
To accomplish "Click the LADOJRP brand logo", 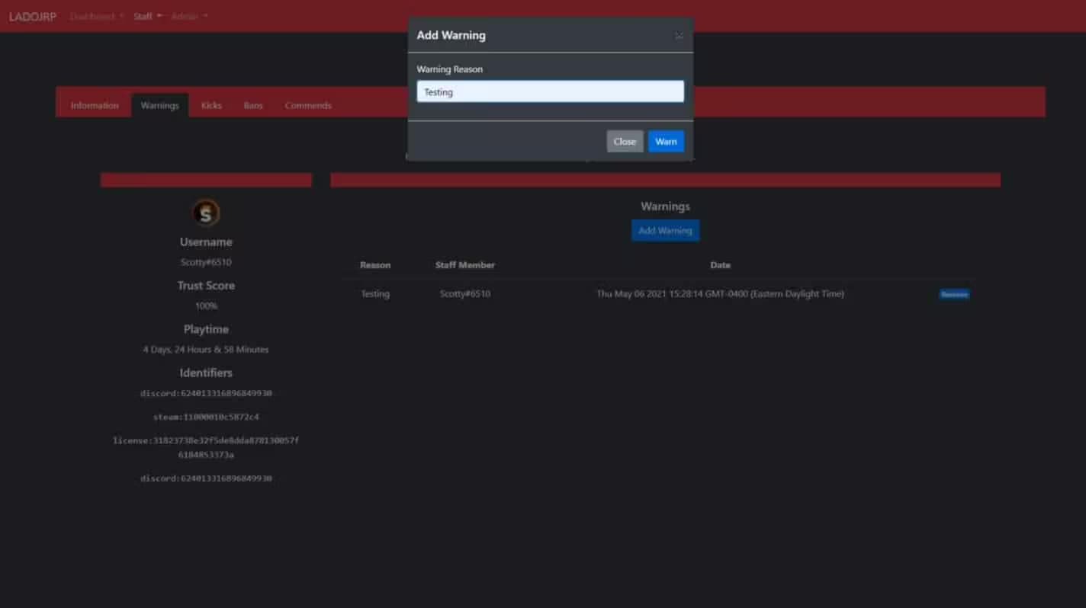I will 31,15.
